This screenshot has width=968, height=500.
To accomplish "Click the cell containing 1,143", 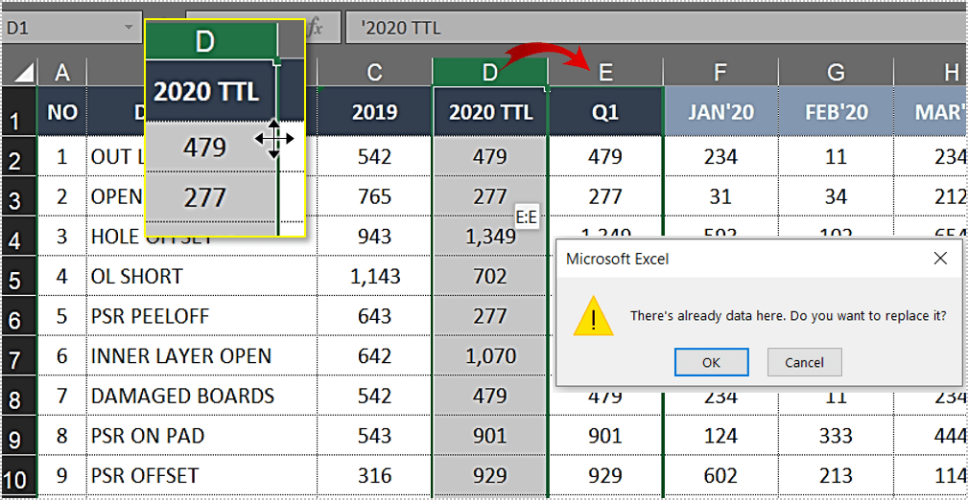I will [374, 277].
